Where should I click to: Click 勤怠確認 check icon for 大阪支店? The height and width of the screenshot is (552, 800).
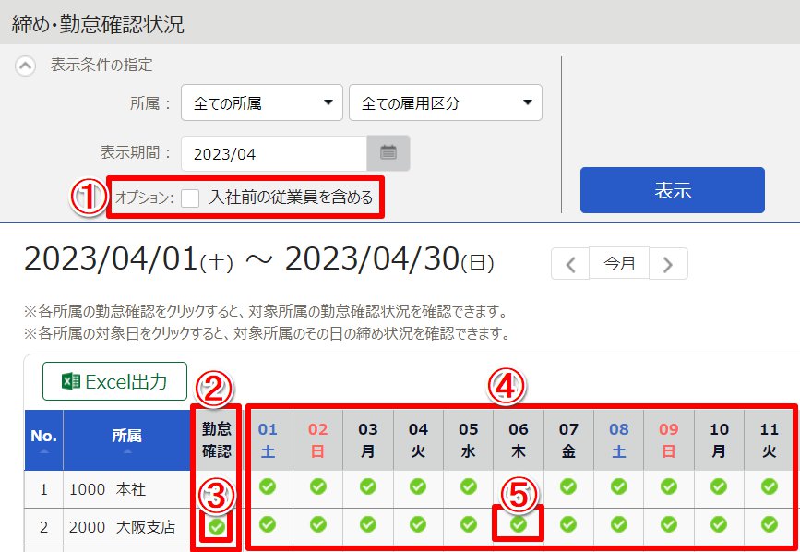click(x=217, y=526)
